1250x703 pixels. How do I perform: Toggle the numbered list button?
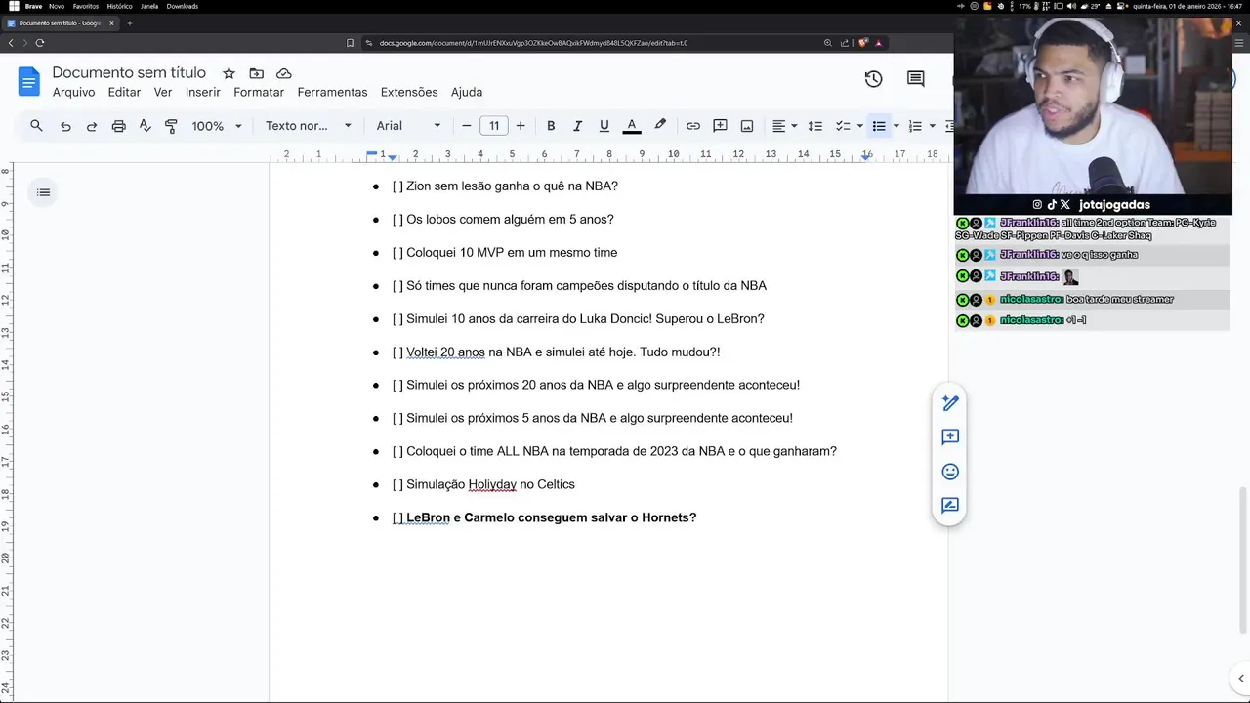coord(915,126)
